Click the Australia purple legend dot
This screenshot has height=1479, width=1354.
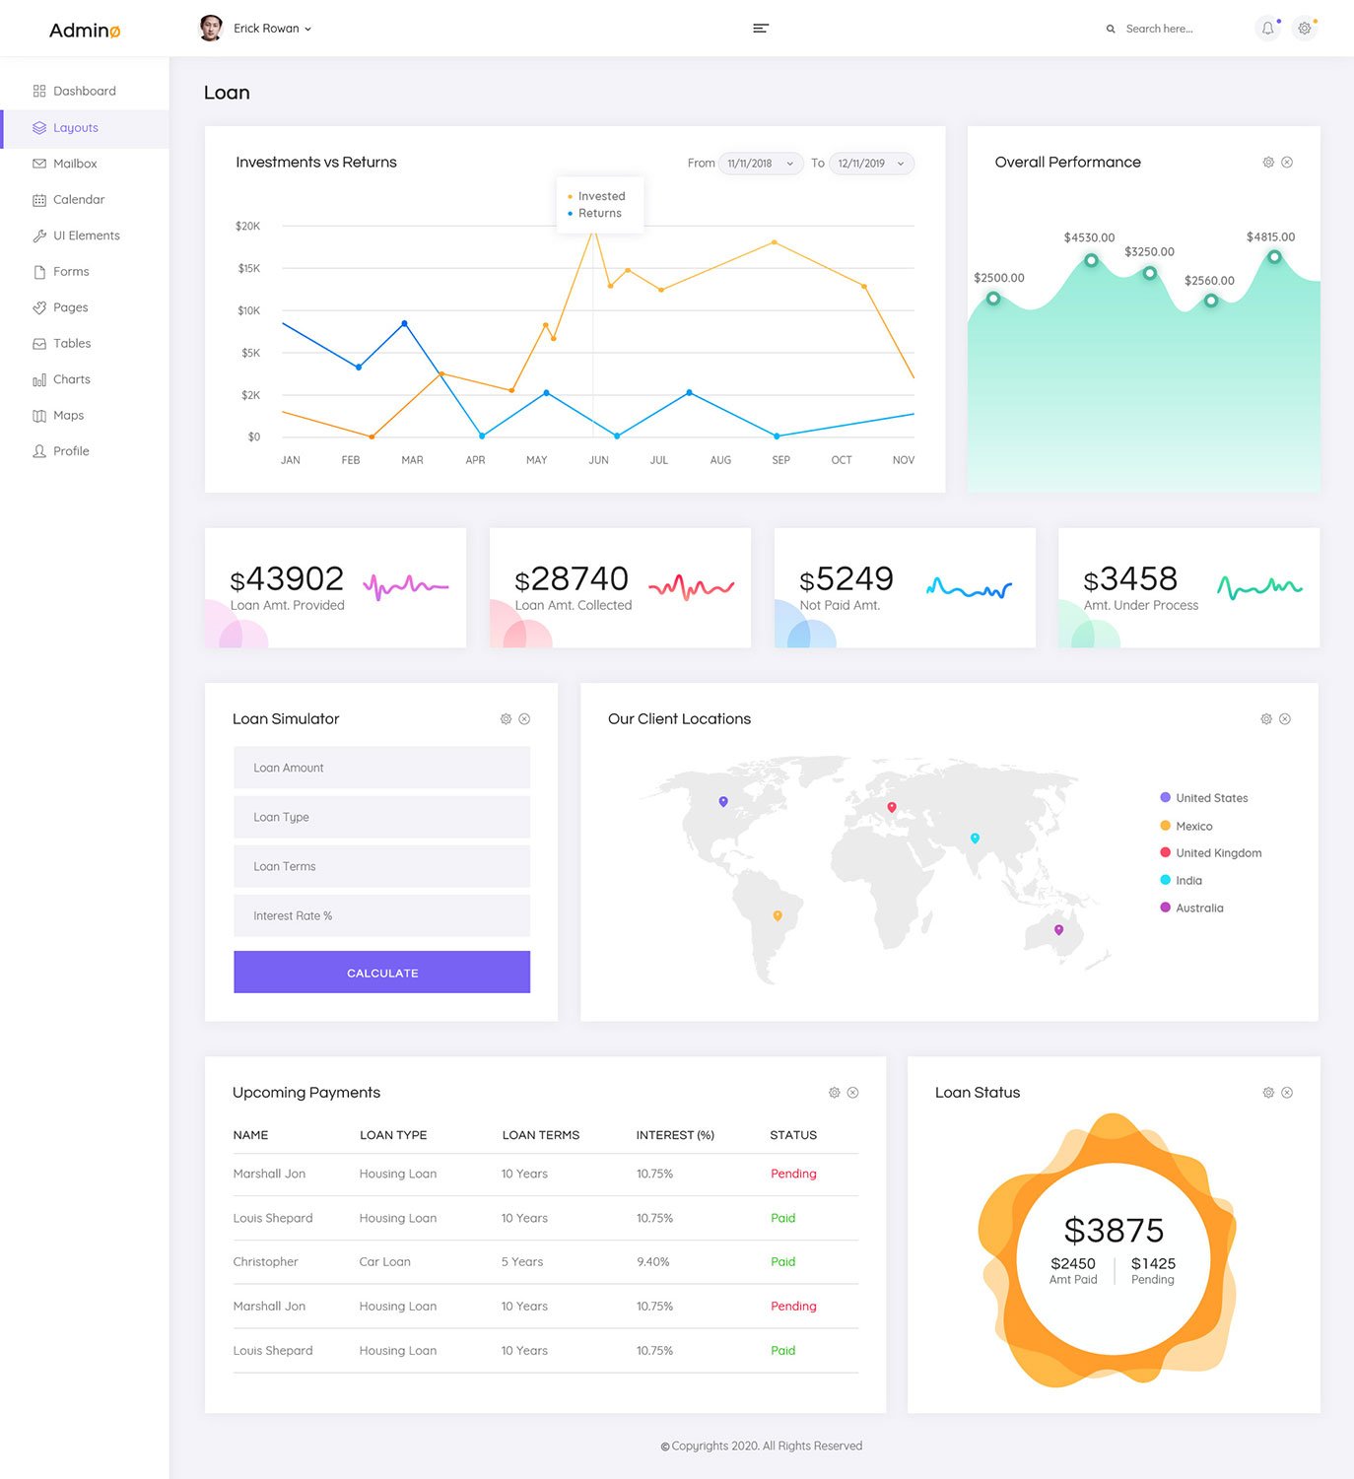pos(1166,908)
